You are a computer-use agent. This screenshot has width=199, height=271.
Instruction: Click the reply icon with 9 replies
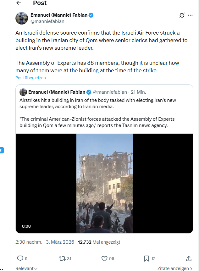point(20,258)
